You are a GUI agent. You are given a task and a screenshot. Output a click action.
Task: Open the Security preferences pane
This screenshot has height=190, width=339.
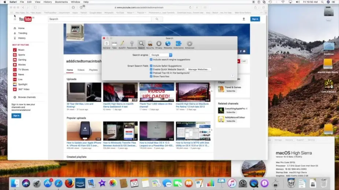tap(150, 45)
